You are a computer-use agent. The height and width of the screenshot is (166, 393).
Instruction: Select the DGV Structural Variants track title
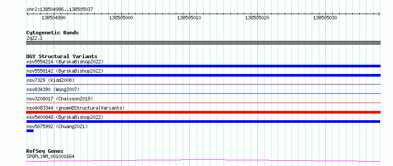[x=62, y=56]
